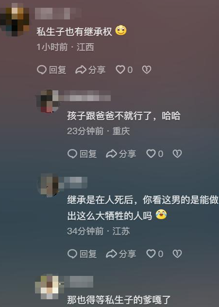219x307 pixels.
Task: Tap broken heart on 江苏 reply
Action: tap(177, 254)
